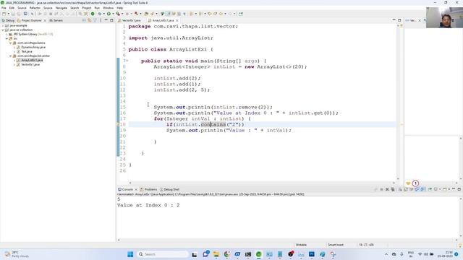This screenshot has height=260, width=463.
Task: Click the Terminate toolbar icon
Action: tap(51, 14)
